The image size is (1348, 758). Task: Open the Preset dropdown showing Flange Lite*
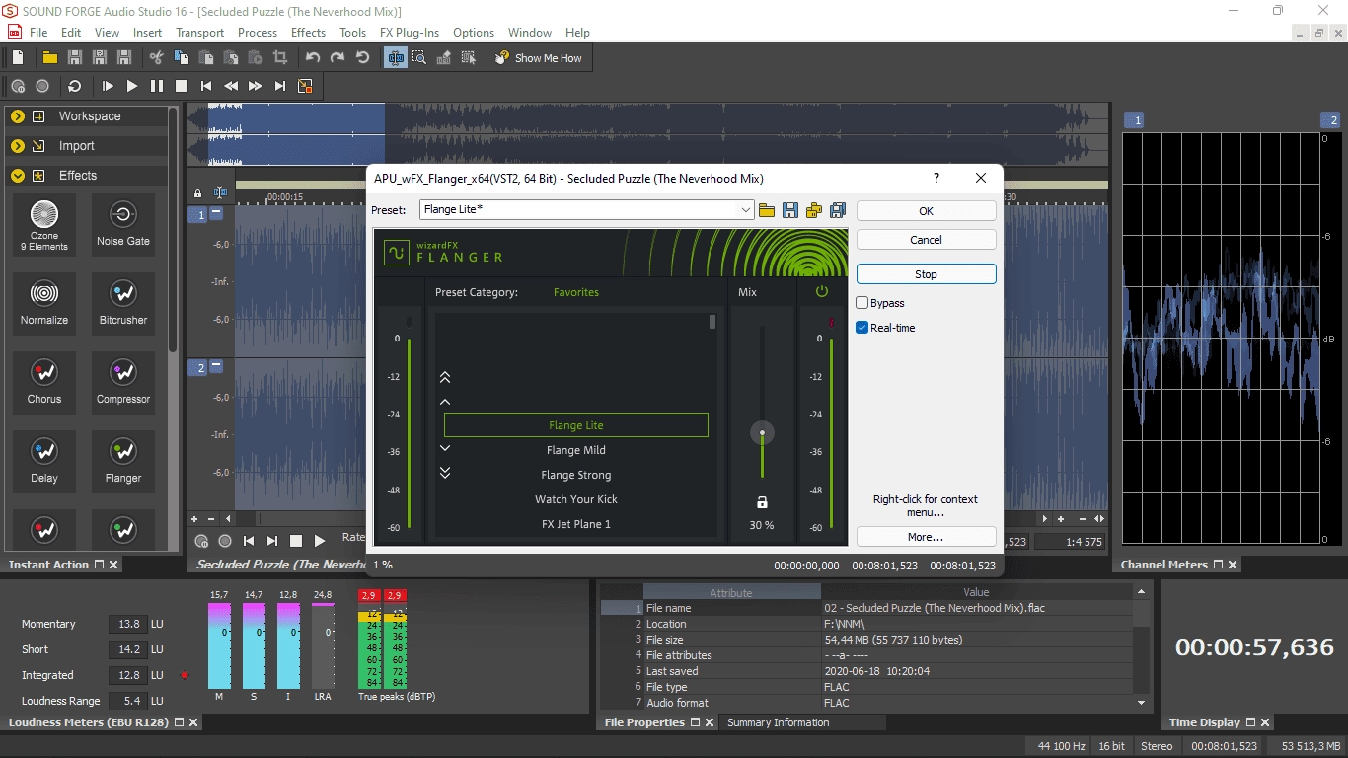(747, 210)
